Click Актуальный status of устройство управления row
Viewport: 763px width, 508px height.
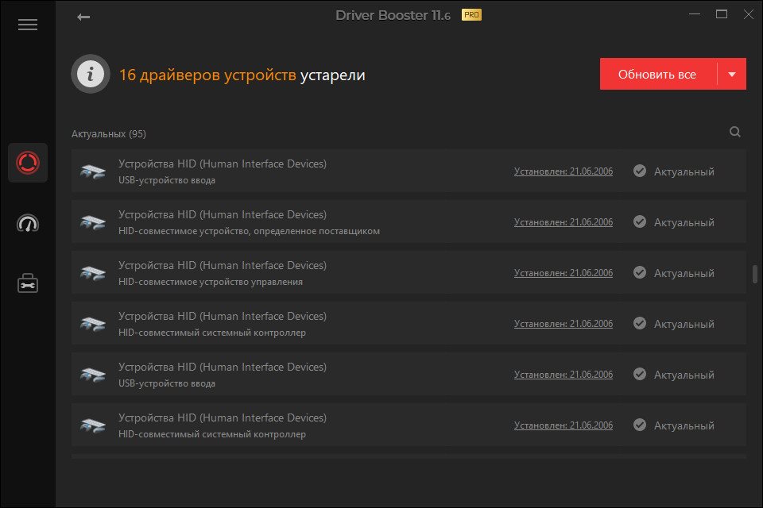click(x=684, y=273)
